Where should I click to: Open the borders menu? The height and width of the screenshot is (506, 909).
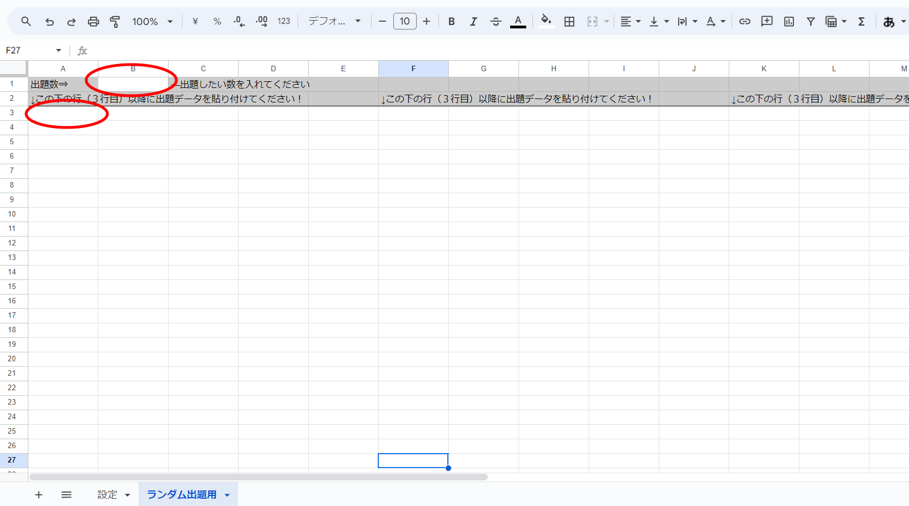[569, 21]
